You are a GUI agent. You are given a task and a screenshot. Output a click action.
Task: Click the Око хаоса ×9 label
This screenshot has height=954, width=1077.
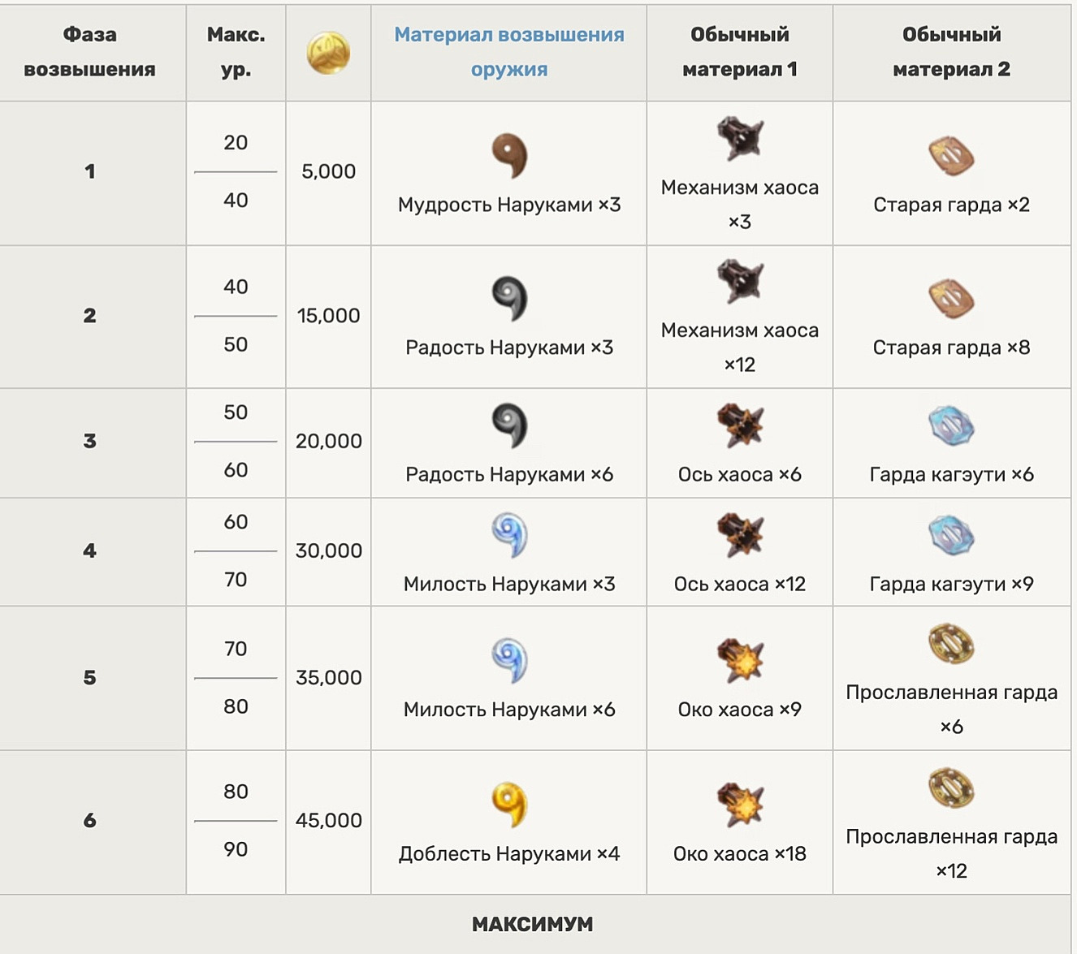[x=740, y=710]
